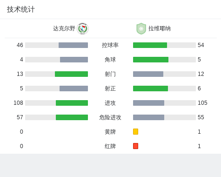Click the 射门 green bar showing 13

click(x=71, y=74)
